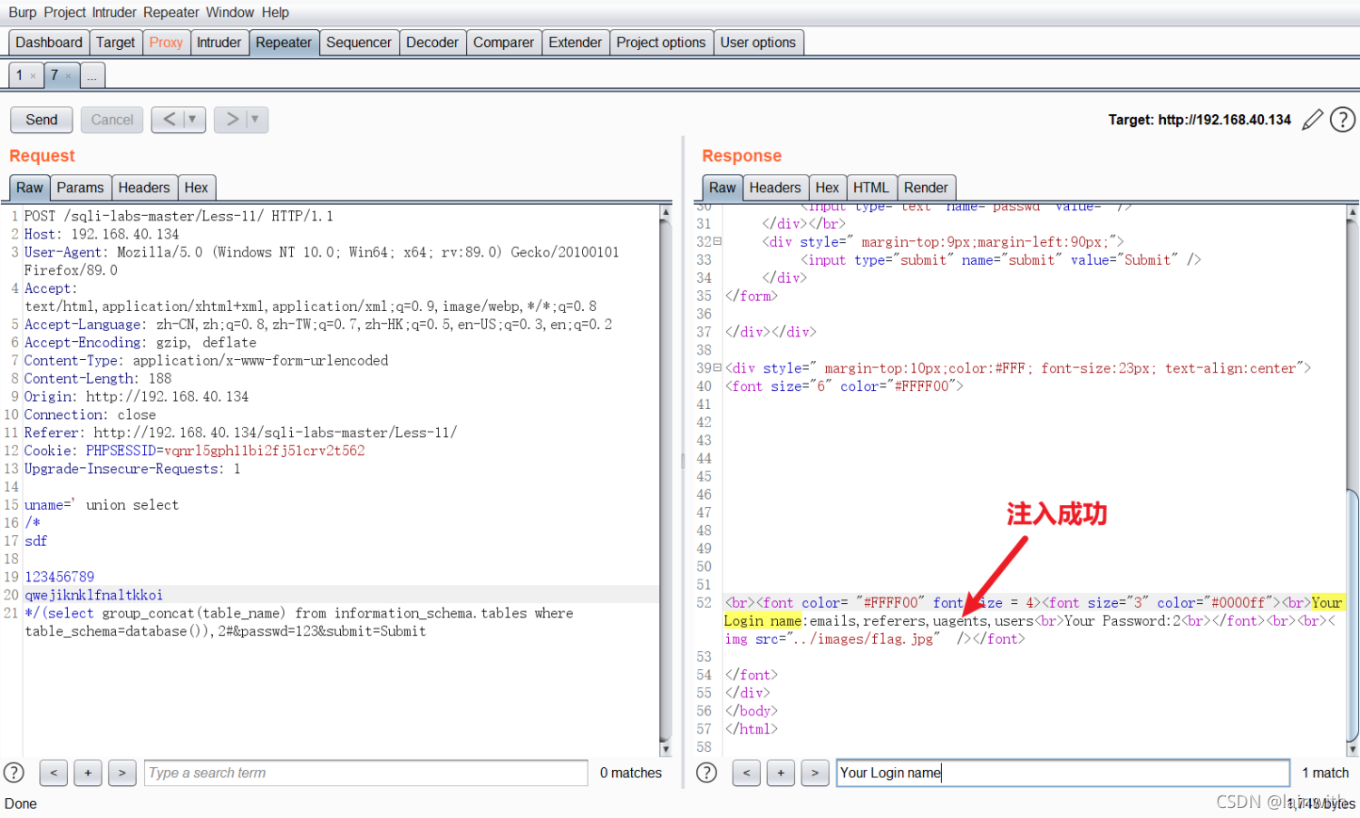Open the Intruder menu
Viewport: 1360px width, 818px height.
[114, 13]
